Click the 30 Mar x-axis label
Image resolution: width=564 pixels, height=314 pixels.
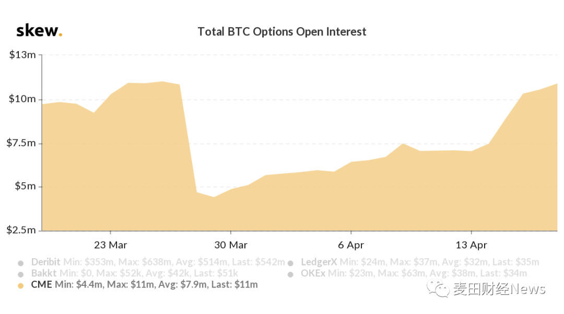click(231, 245)
